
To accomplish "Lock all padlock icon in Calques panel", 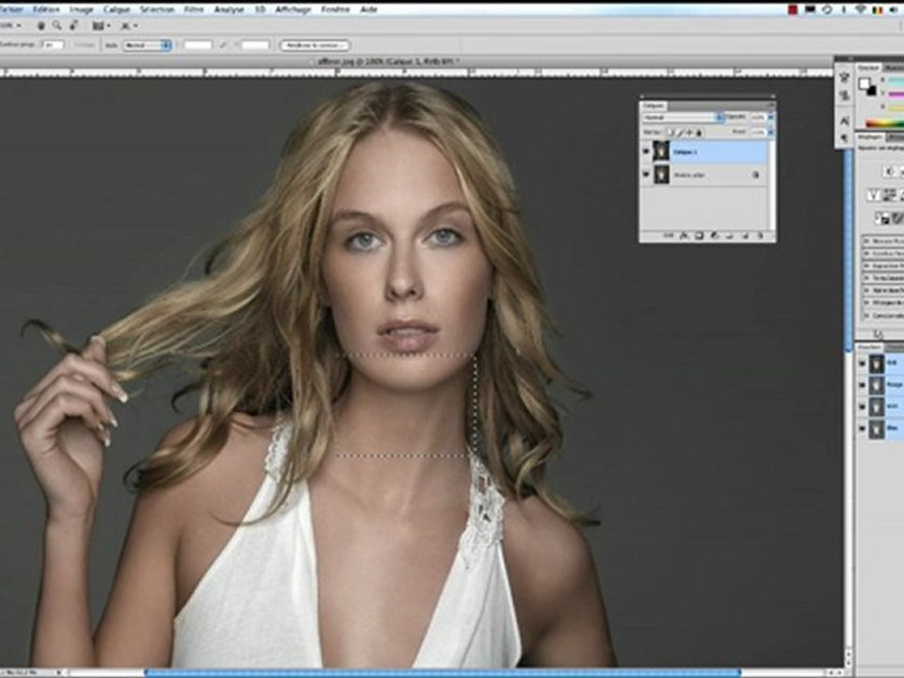I will [x=699, y=133].
